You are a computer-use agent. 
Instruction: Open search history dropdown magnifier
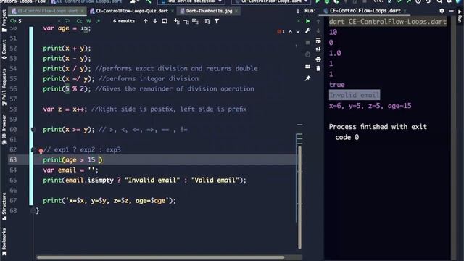pos(13,21)
